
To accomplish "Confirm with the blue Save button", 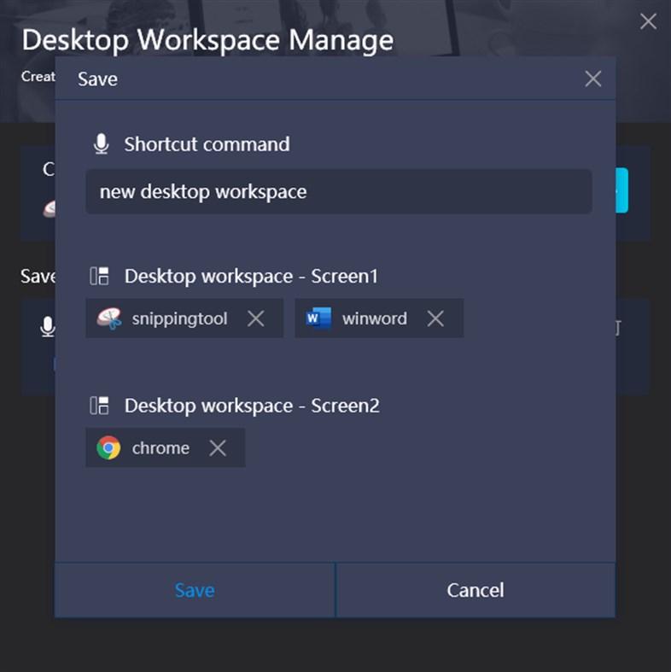I will coord(195,590).
